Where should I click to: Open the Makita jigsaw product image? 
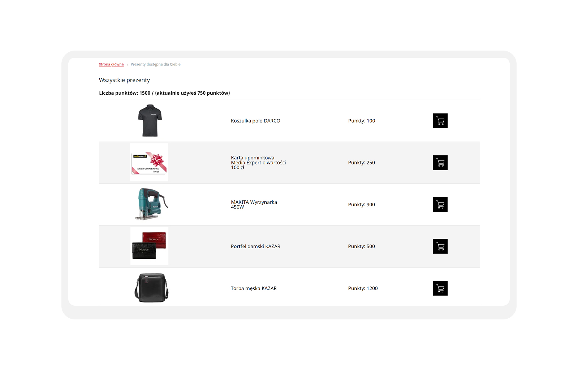151,204
